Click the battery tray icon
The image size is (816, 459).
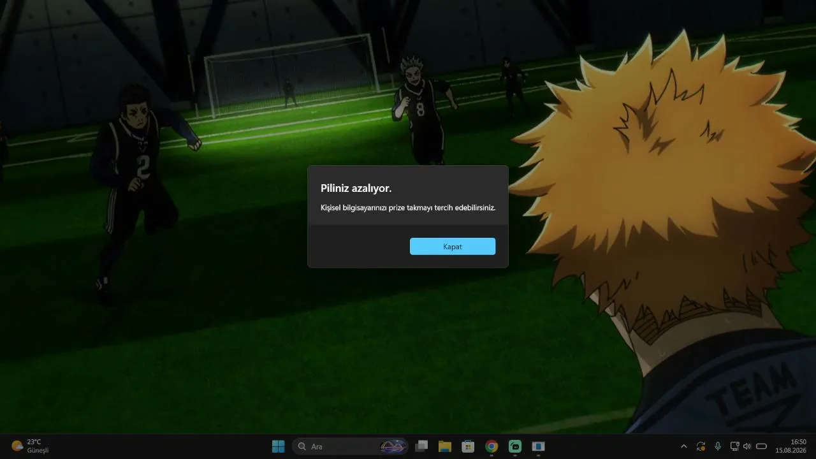pos(762,446)
